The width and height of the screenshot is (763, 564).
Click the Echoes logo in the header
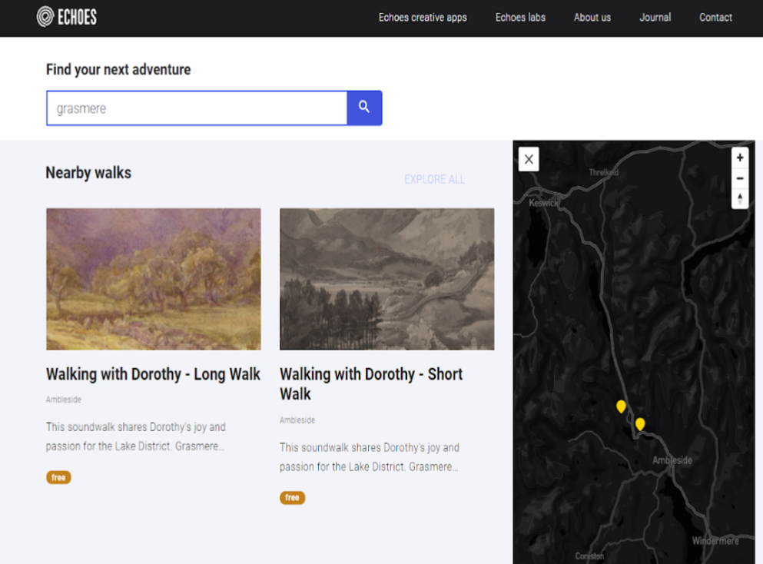pyautogui.click(x=67, y=17)
